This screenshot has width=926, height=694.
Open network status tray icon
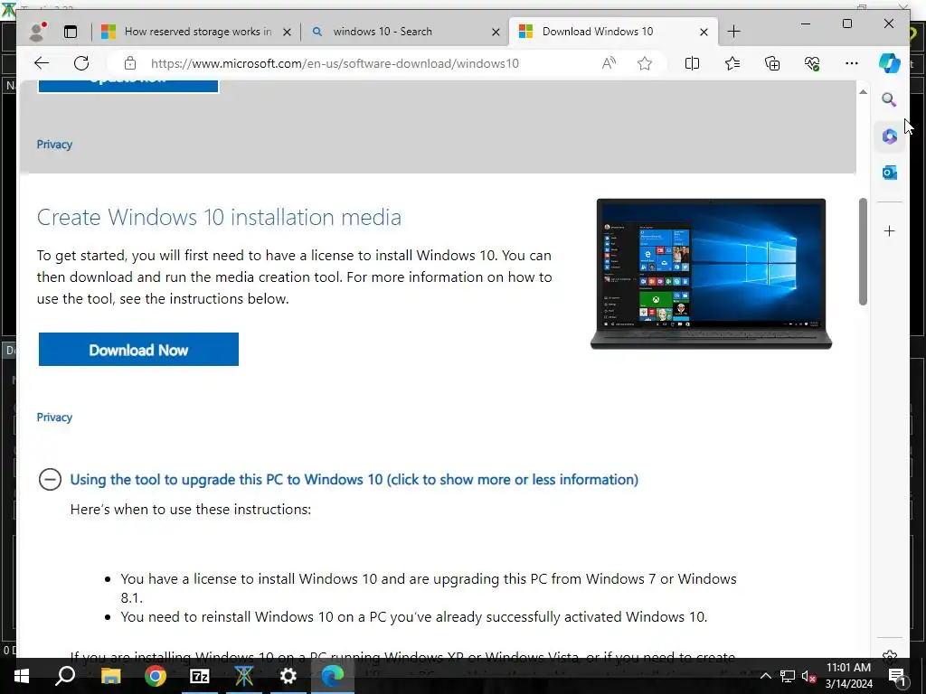pos(788,676)
